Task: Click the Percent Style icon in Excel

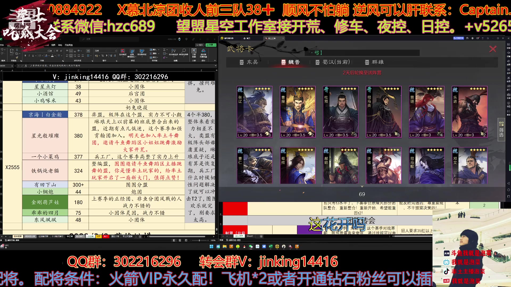Action: 103,56
